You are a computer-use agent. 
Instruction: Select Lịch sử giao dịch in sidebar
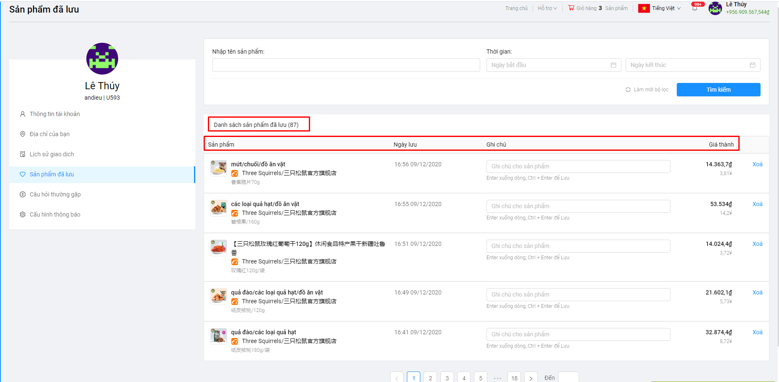click(52, 154)
